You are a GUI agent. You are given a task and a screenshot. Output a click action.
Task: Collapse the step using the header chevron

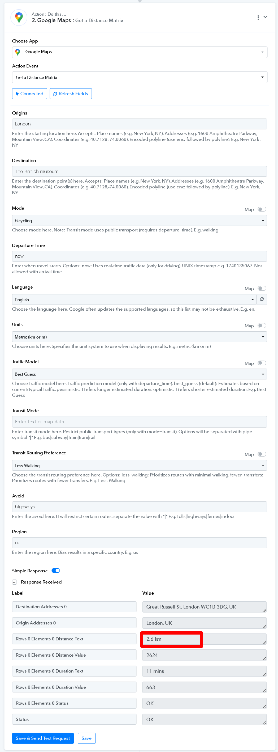pyautogui.click(x=266, y=17)
